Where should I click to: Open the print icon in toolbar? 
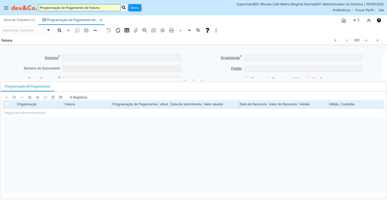(x=171, y=30)
